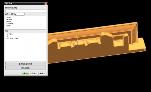Select layer 5 in the layer list
Screen dimensions: 151x92
point(11,36)
